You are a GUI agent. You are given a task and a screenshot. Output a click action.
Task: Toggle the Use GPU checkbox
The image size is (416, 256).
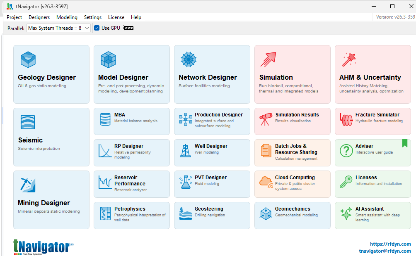click(x=97, y=28)
